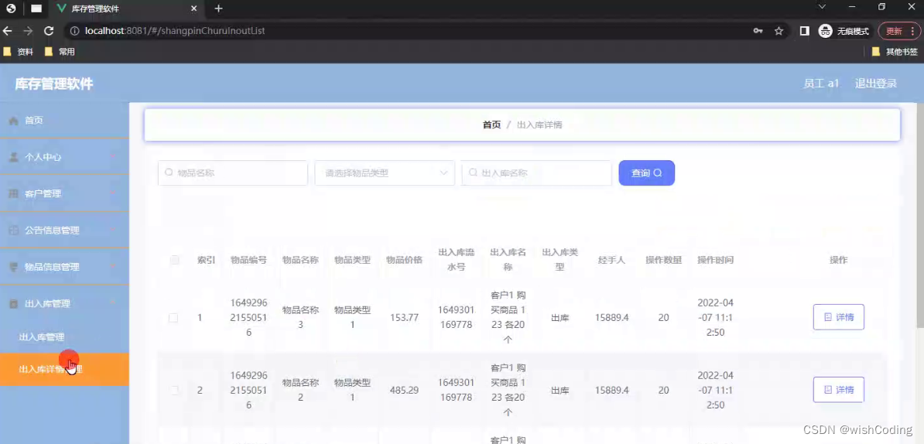Click the browser address bar URL
Screen dimensions: 924x444
[x=175, y=31]
